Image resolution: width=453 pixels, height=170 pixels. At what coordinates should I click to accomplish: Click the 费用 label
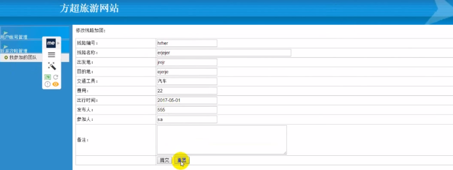[83, 91]
